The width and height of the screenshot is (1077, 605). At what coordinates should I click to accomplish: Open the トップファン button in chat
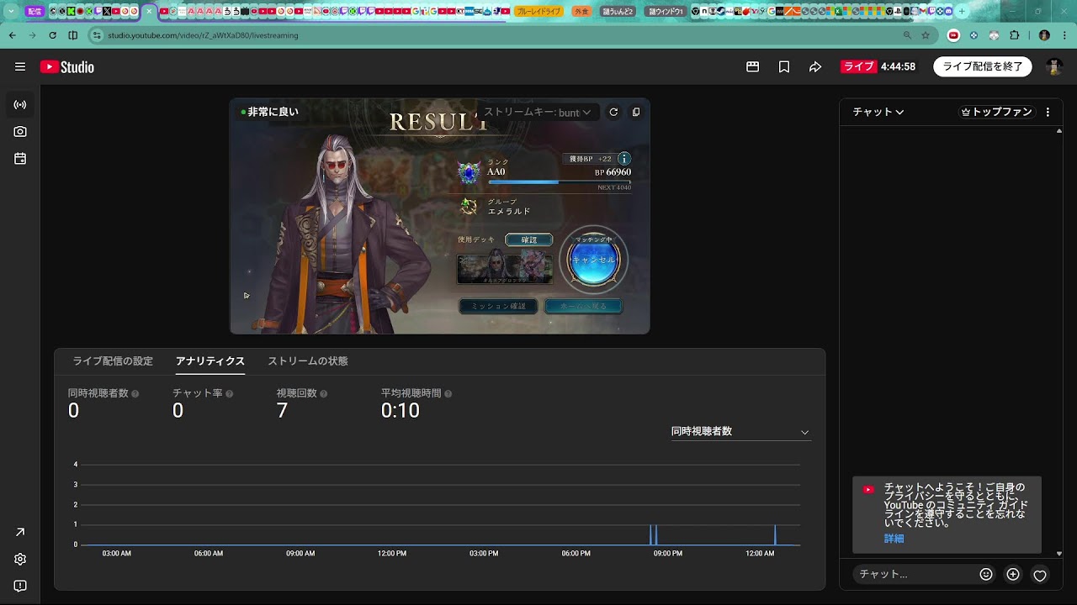click(997, 112)
